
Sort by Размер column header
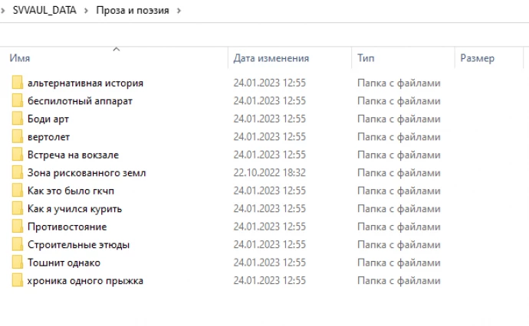[477, 58]
